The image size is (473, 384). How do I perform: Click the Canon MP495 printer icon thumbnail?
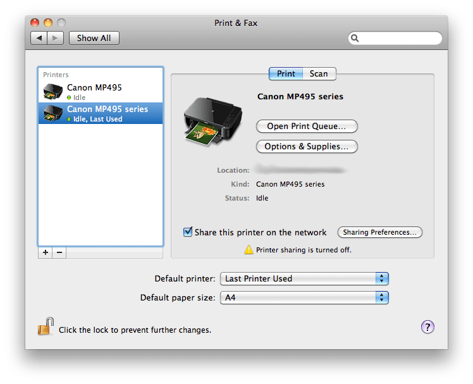pos(52,92)
